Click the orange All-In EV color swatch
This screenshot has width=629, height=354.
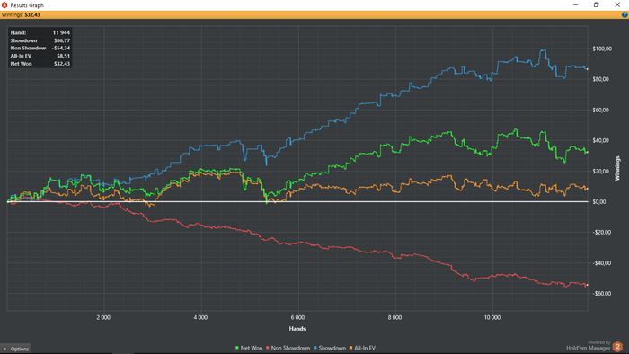click(351, 348)
